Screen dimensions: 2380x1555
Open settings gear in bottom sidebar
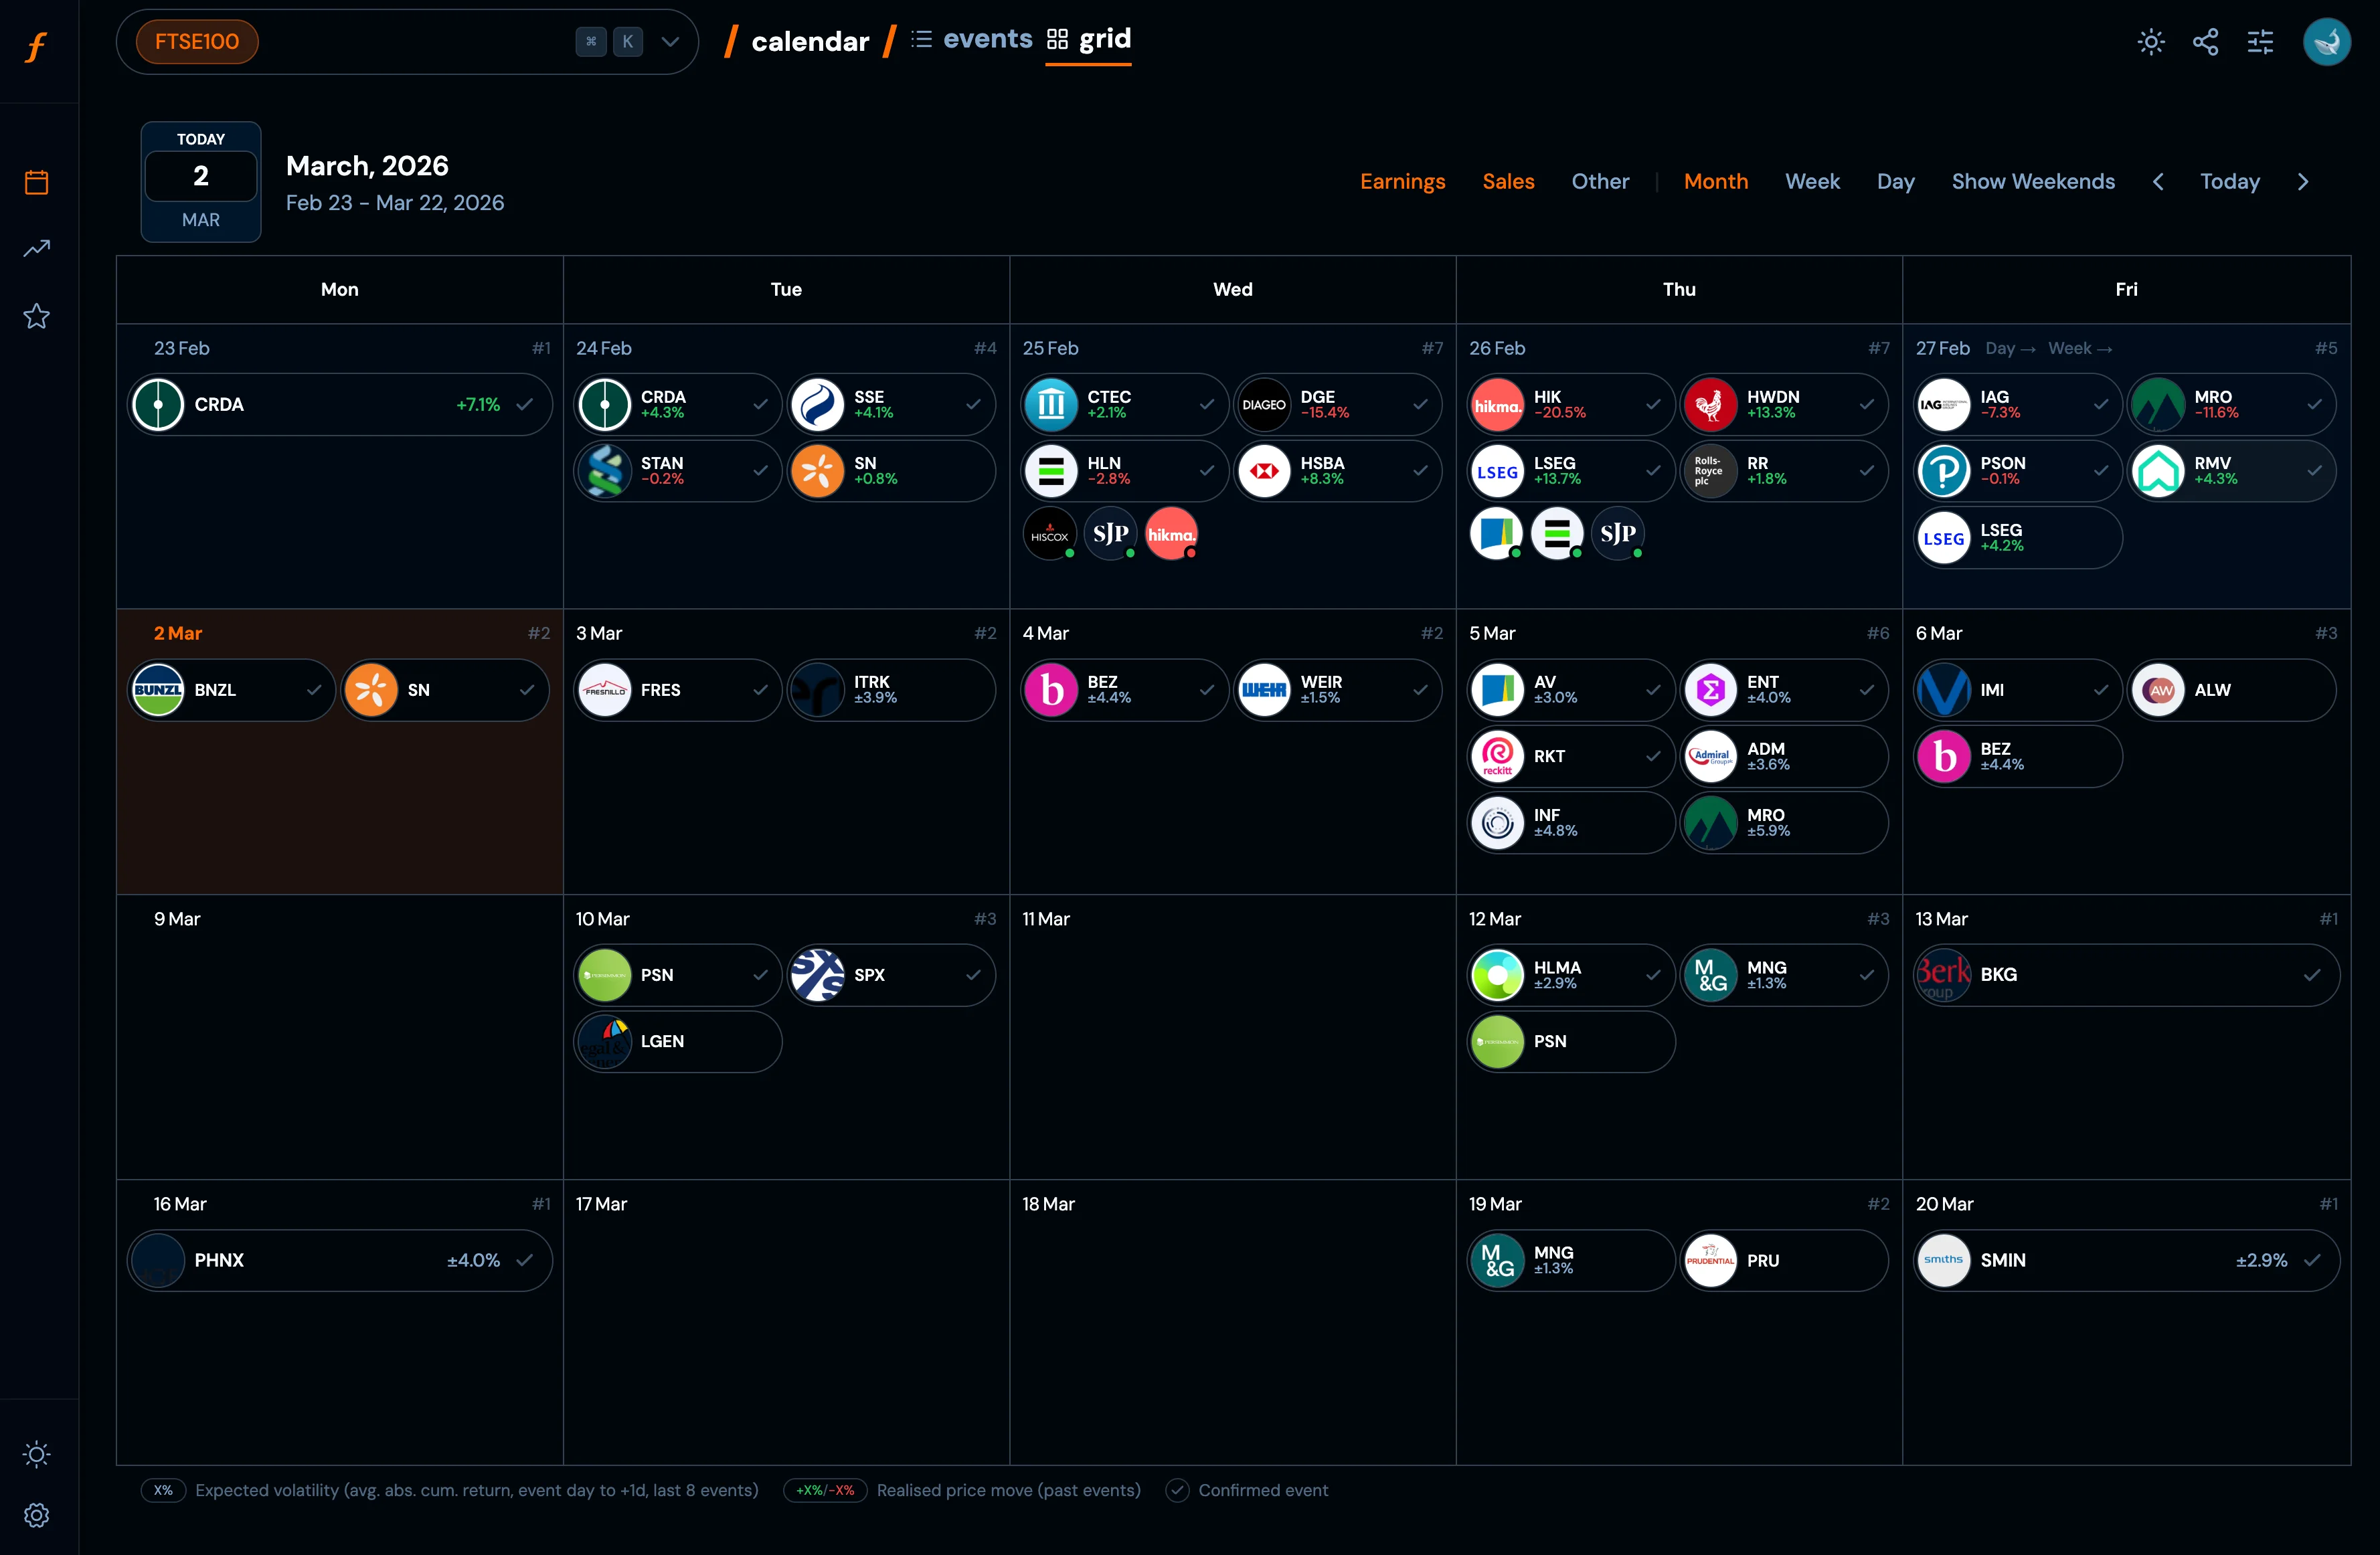pos(37,1514)
